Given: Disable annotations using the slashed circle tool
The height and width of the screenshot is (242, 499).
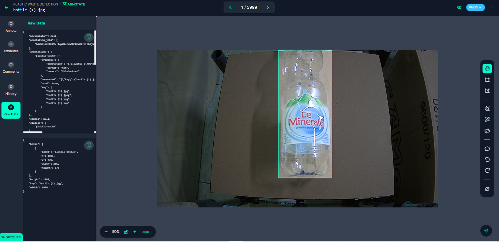Looking at the screenshot, I should [487, 189].
